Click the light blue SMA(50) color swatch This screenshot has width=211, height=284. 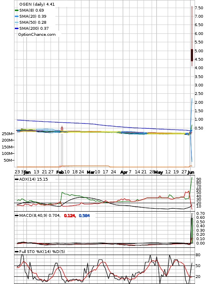pyautogui.click(x=16, y=22)
